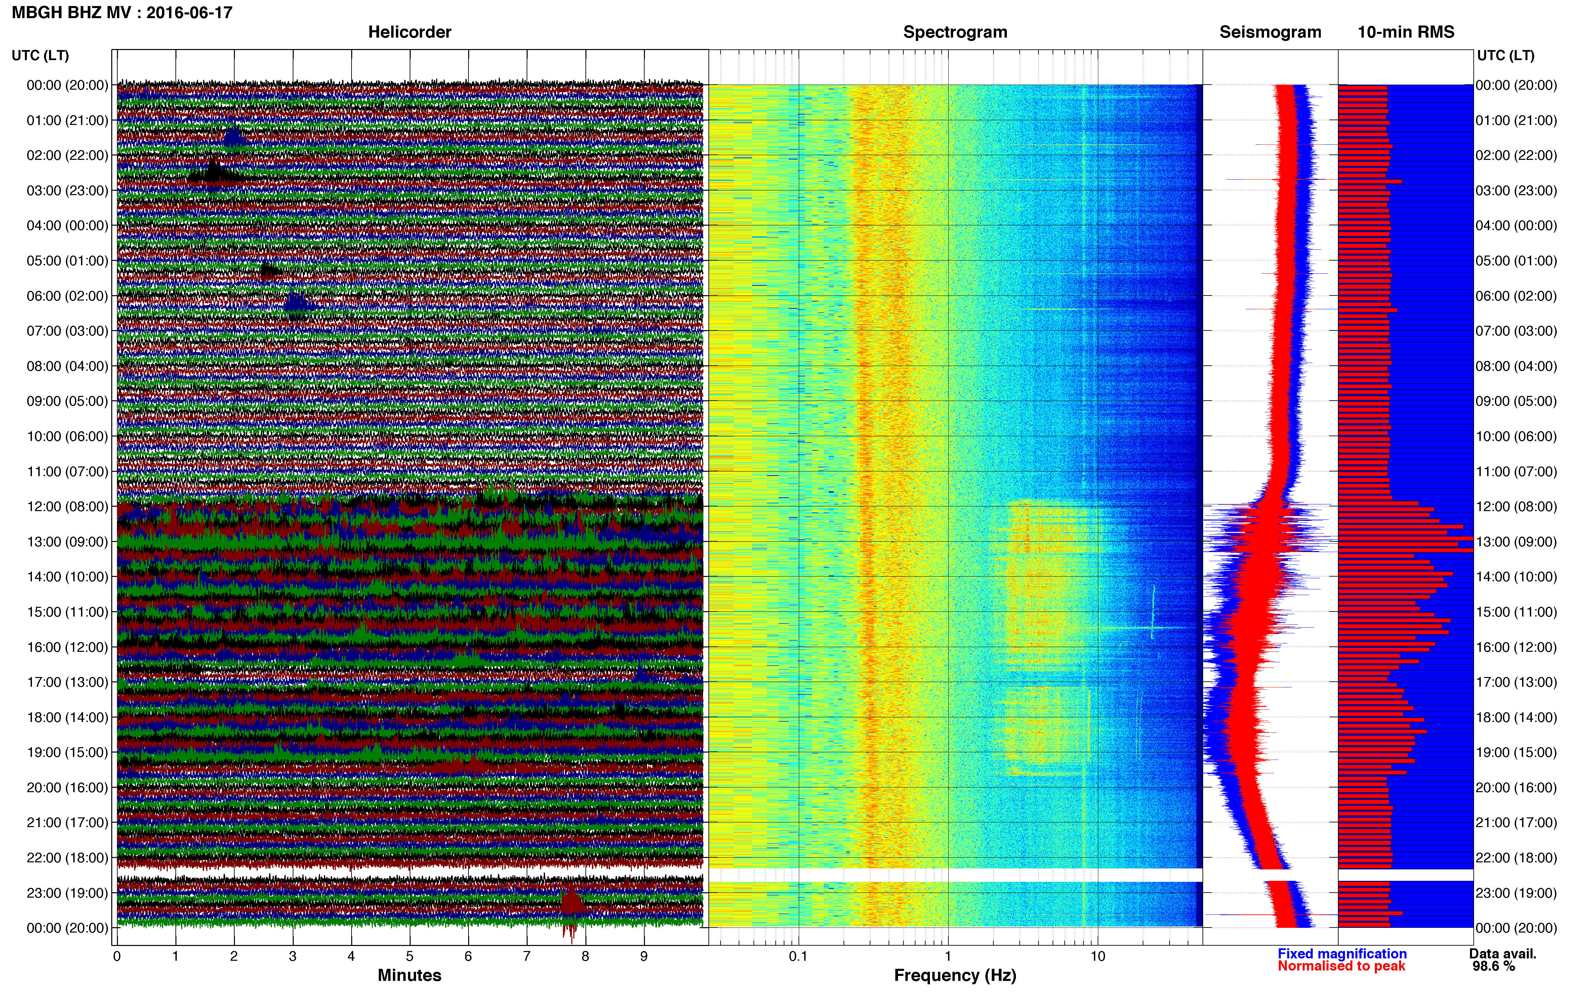Click left-axis time label 04:00 (00:00)
1593x995 pixels.
point(67,226)
